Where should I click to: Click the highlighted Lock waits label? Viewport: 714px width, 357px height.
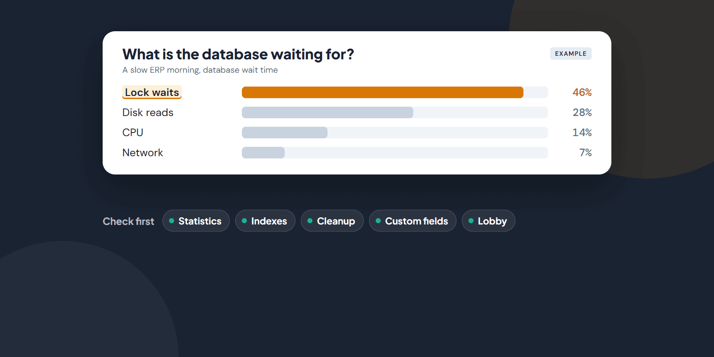click(152, 92)
